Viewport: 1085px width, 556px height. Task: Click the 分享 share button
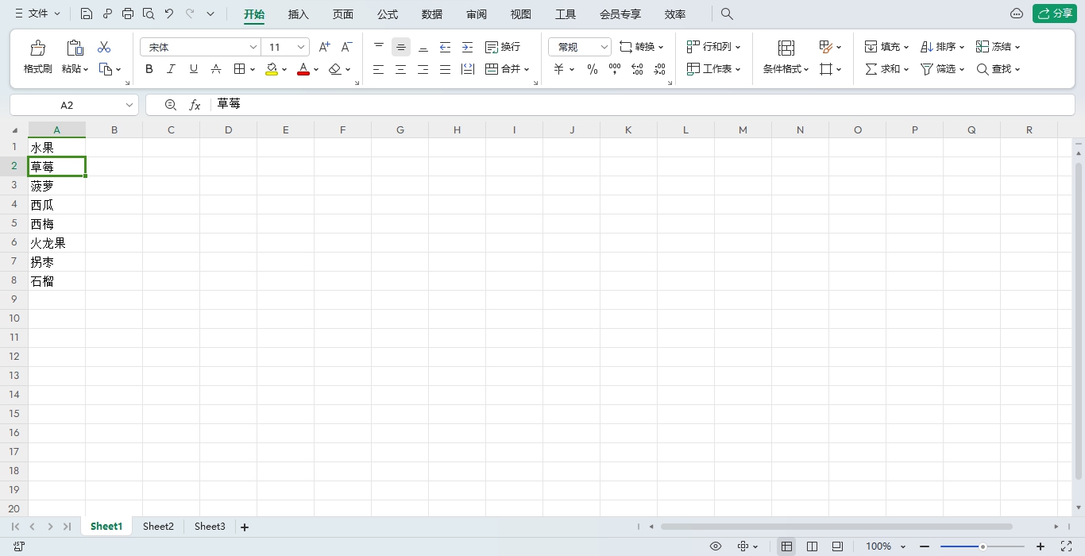coord(1054,14)
